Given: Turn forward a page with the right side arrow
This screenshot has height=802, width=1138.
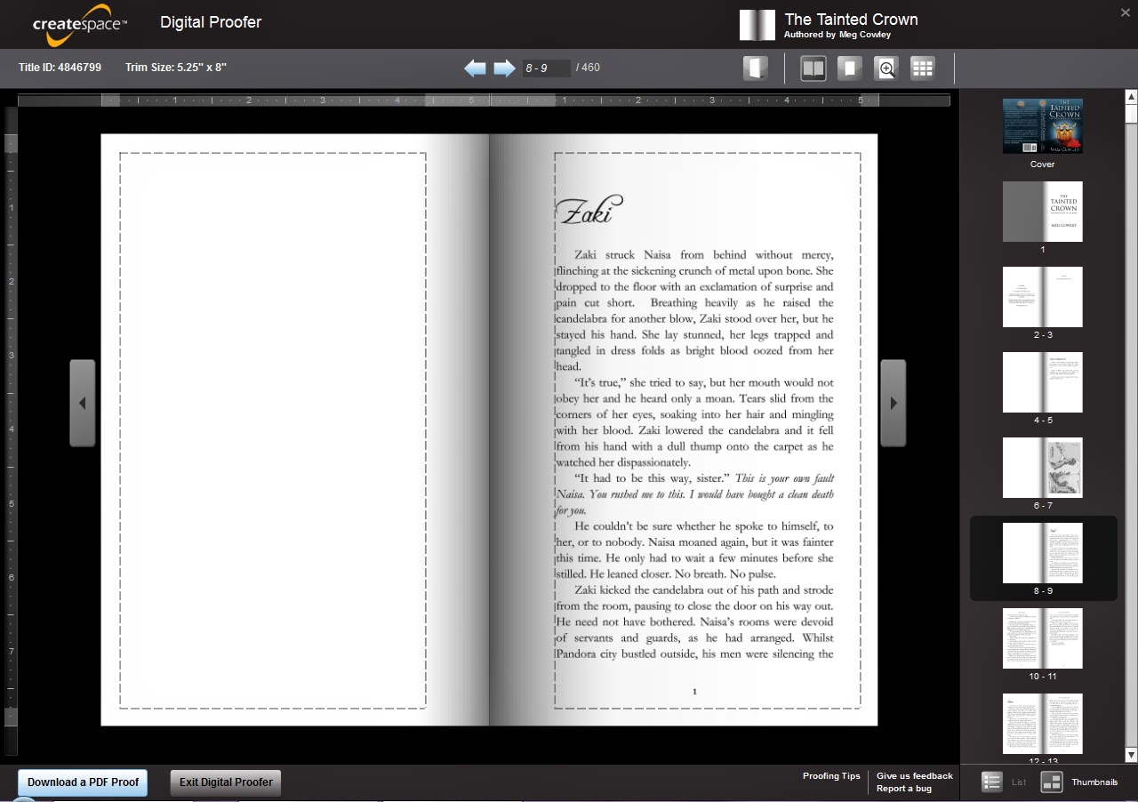Looking at the screenshot, I should coord(894,403).
